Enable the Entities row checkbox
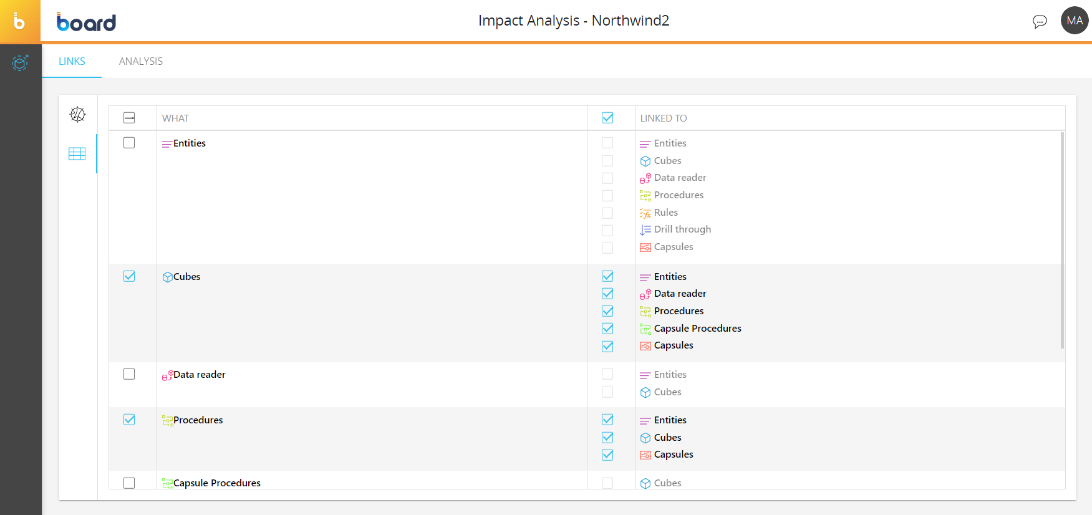 [129, 143]
